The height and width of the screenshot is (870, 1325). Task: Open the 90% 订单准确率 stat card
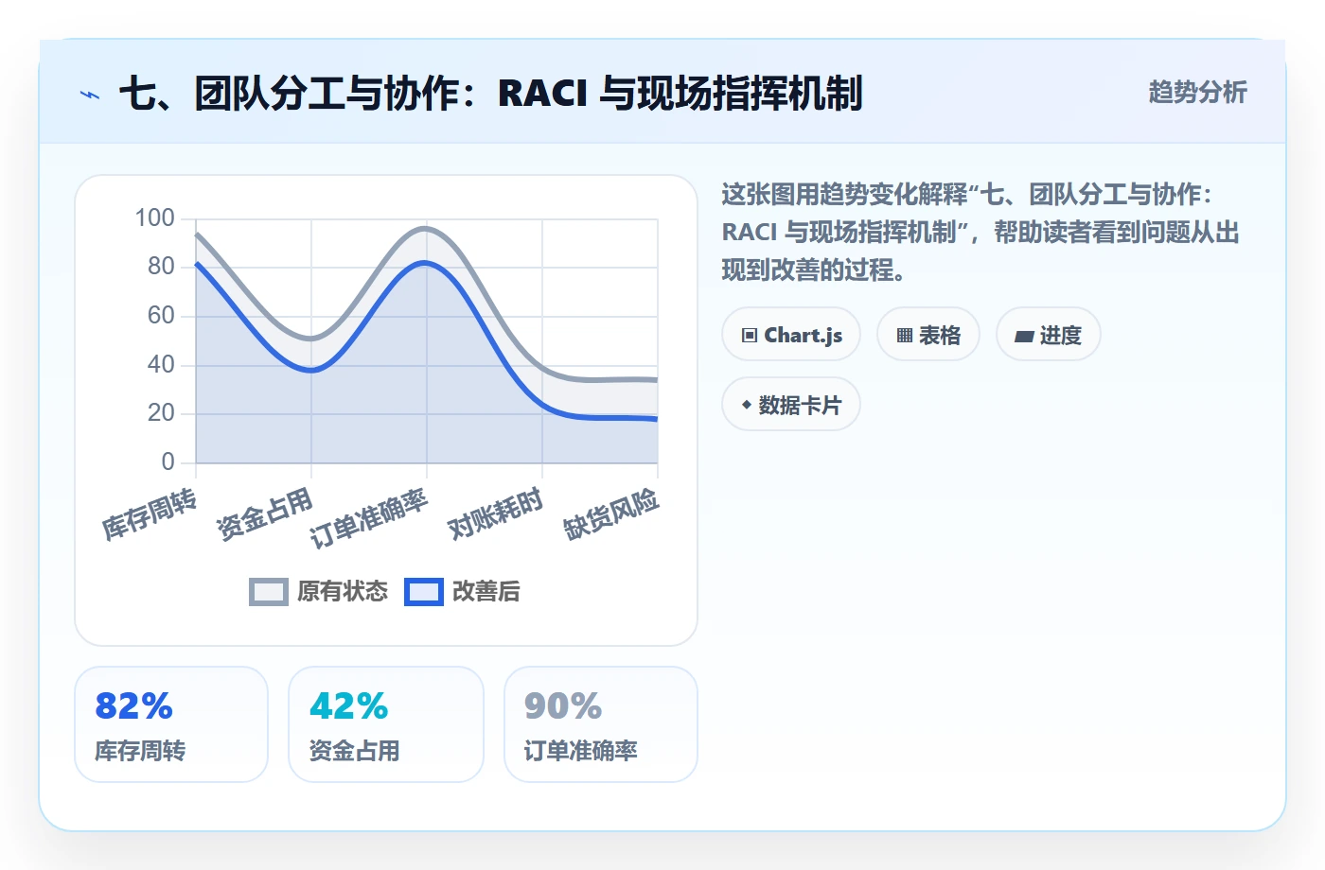point(601,724)
